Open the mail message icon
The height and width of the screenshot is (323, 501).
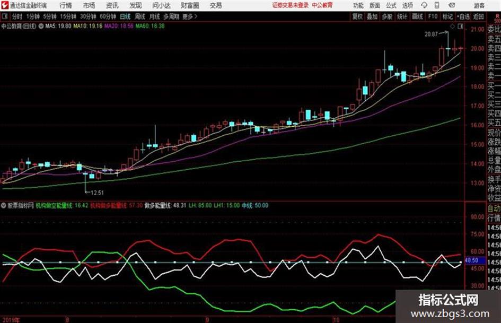pos(452,5)
